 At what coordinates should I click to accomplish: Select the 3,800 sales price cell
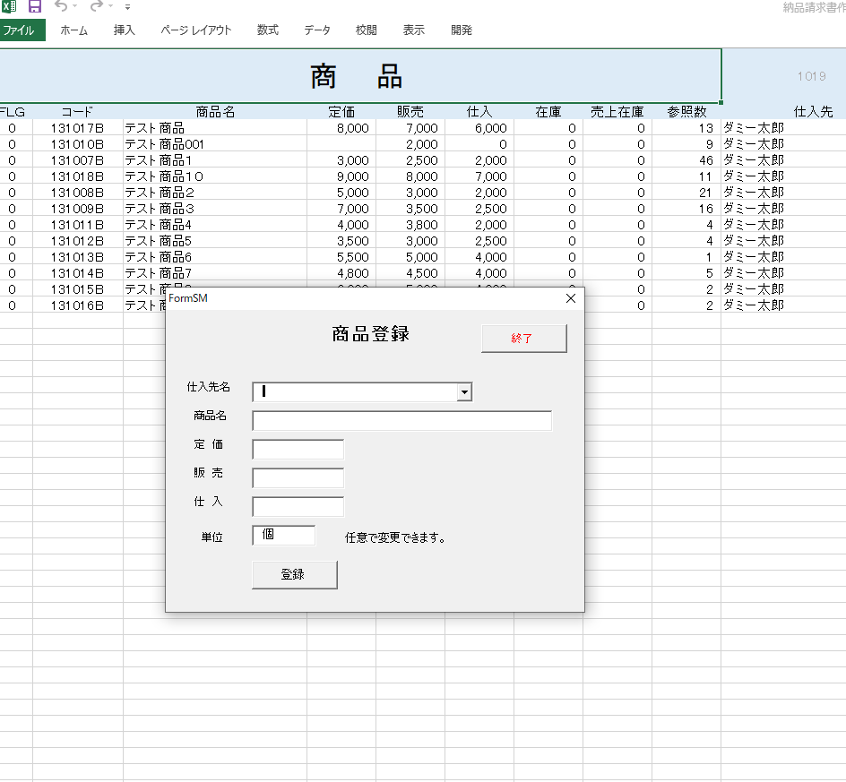point(410,224)
